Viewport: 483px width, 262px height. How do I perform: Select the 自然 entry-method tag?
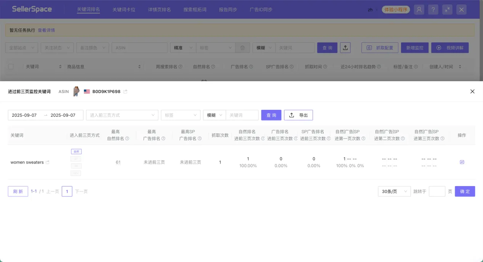pos(76,151)
